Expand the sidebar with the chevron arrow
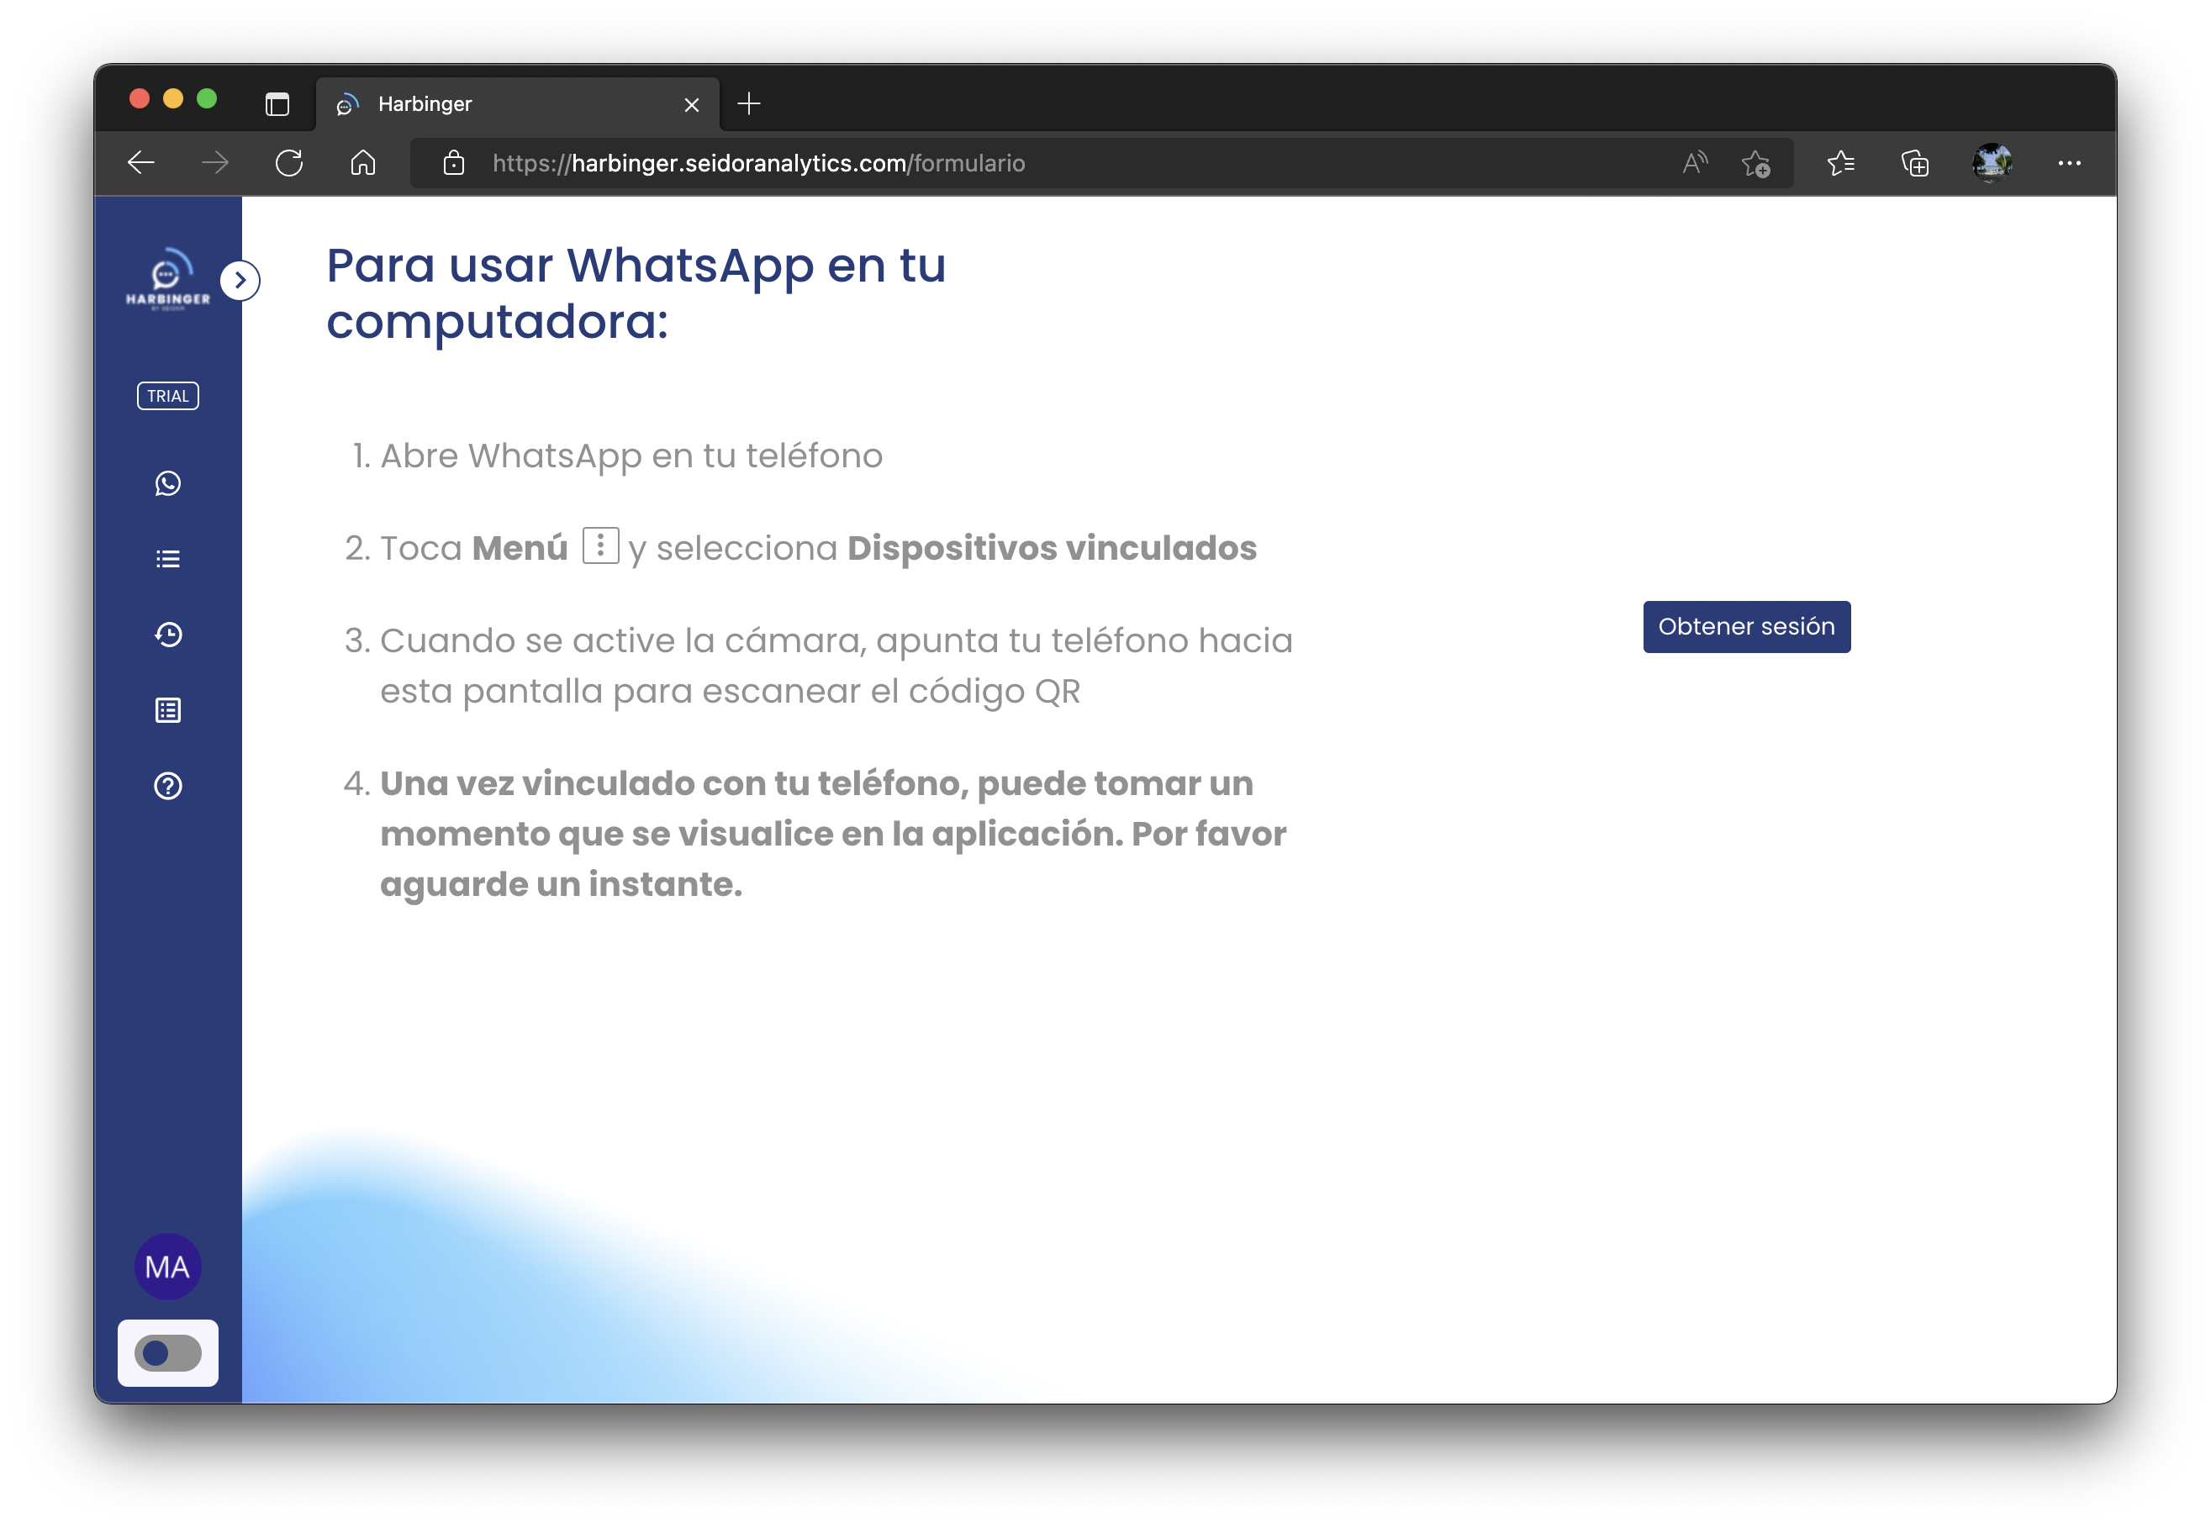The width and height of the screenshot is (2211, 1528). click(x=240, y=281)
